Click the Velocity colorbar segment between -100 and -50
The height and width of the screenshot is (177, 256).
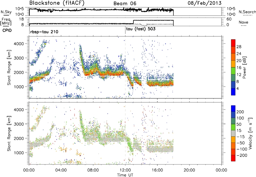point(233,146)
